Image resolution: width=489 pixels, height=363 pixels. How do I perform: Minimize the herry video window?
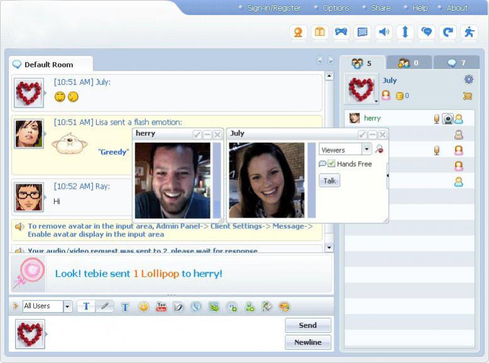pos(207,135)
